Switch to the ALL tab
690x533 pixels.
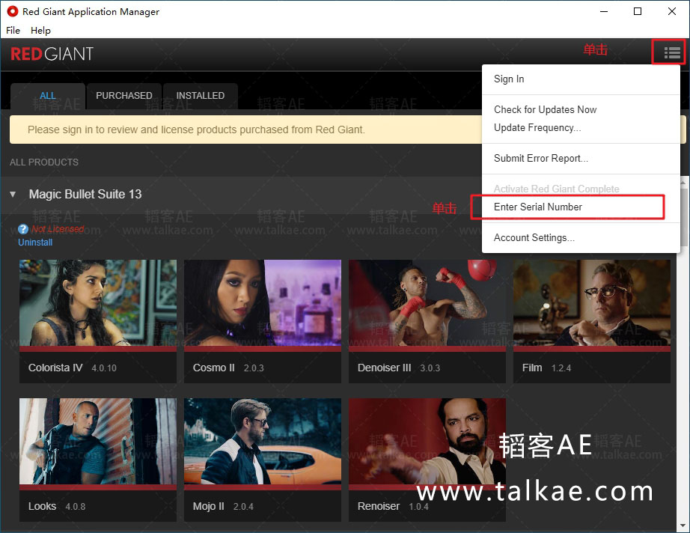(x=48, y=96)
